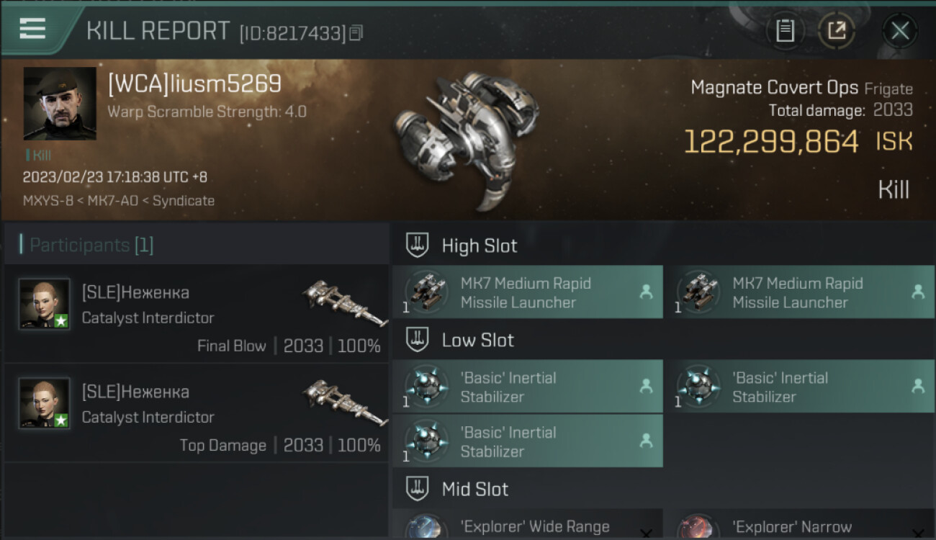Select the Top Damage participant entry
The height and width of the screenshot is (540, 936).
[x=196, y=413]
